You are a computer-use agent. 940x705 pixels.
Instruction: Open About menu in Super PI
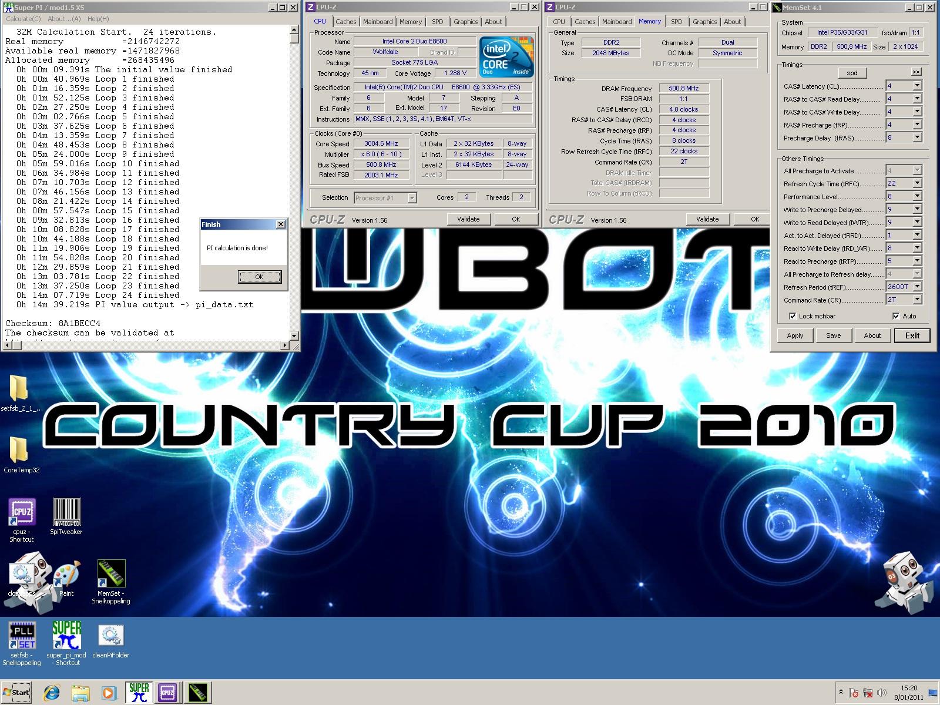pyautogui.click(x=64, y=19)
